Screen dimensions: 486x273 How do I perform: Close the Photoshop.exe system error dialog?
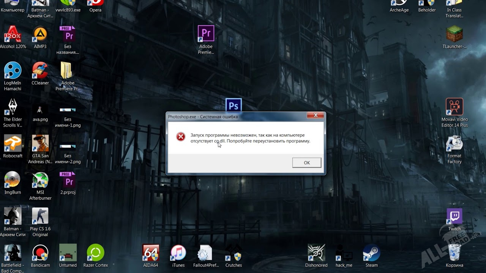pyautogui.click(x=316, y=116)
